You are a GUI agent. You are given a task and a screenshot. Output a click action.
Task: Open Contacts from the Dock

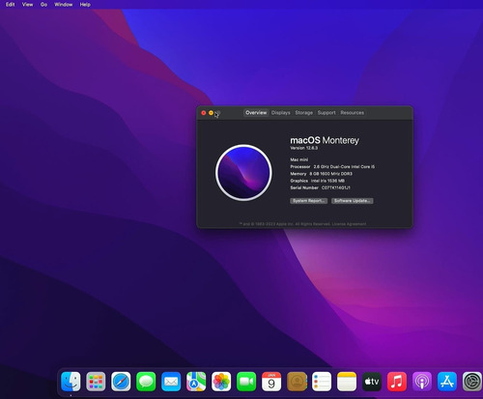click(x=297, y=382)
